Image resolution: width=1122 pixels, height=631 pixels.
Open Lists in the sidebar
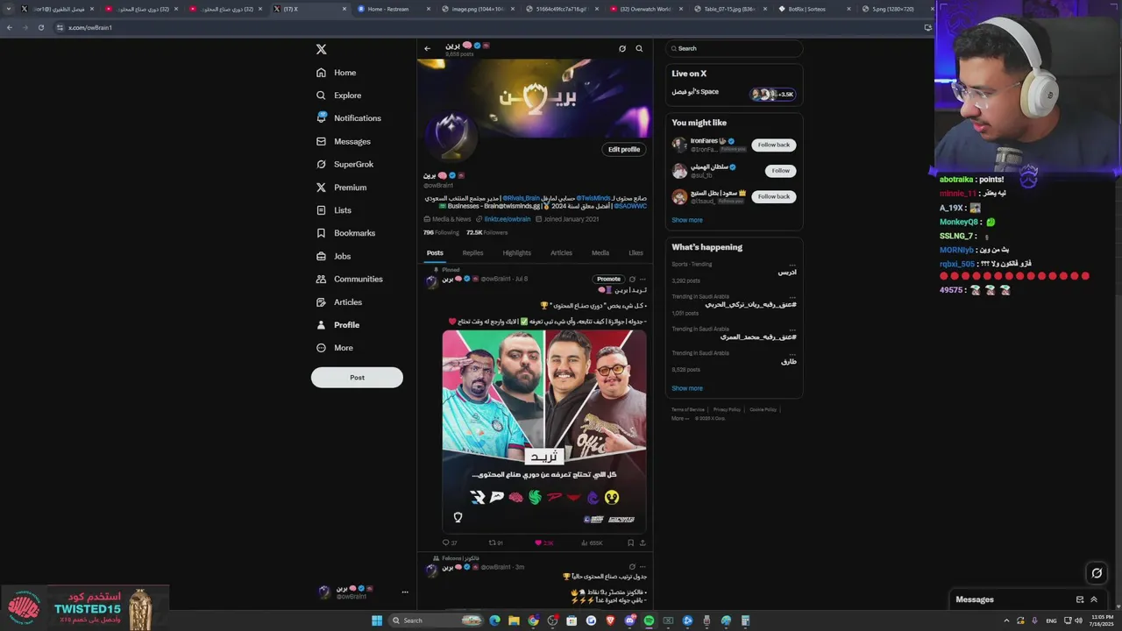[x=334, y=210]
